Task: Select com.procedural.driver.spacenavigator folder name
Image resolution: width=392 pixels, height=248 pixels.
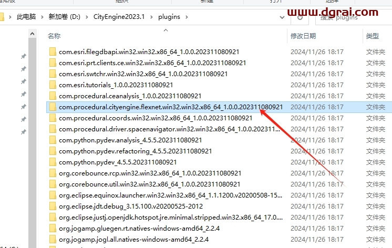Action: point(169,129)
